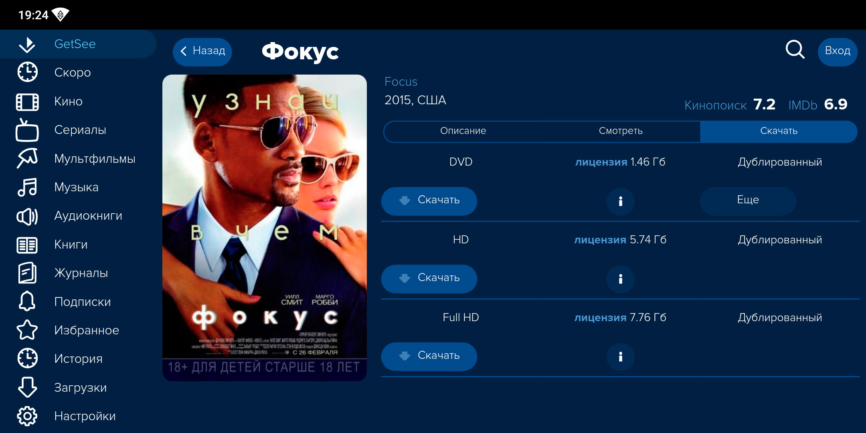Click the История clock icon
Viewport: 866px width, 433px height.
(x=27, y=359)
